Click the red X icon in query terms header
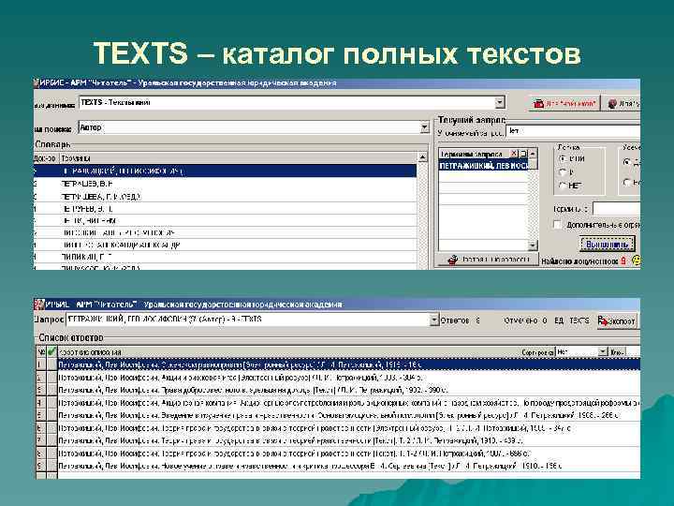Image resolution: width=674 pixels, height=506 pixels. pos(514,153)
